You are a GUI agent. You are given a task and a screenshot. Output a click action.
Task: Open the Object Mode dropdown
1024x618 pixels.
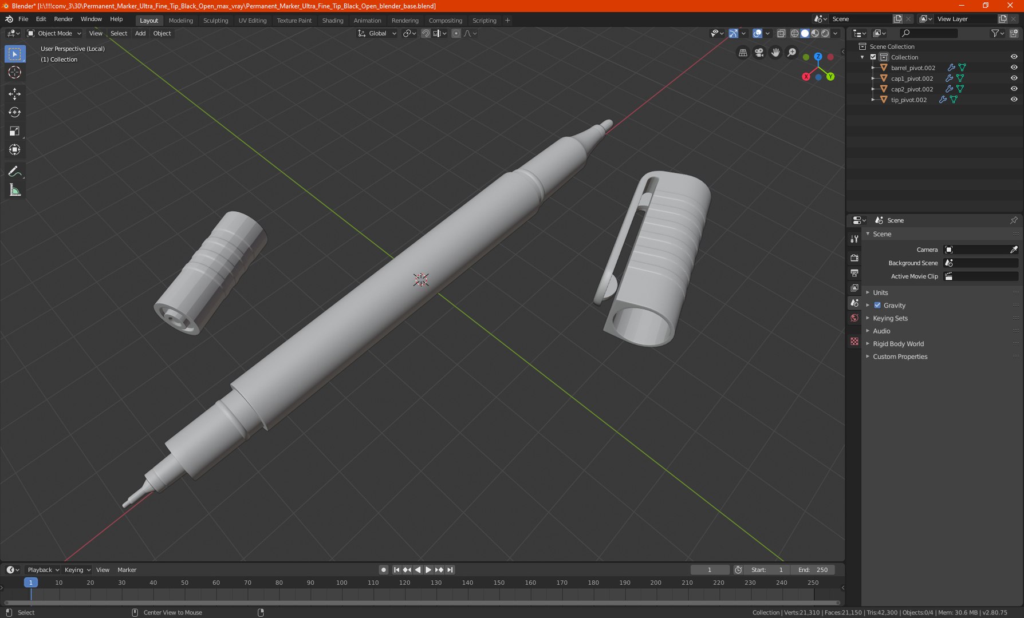[54, 33]
